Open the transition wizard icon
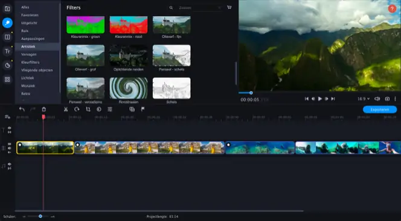This screenshot has width=401, height=221. pyautogui.click(x=132, y=110)
